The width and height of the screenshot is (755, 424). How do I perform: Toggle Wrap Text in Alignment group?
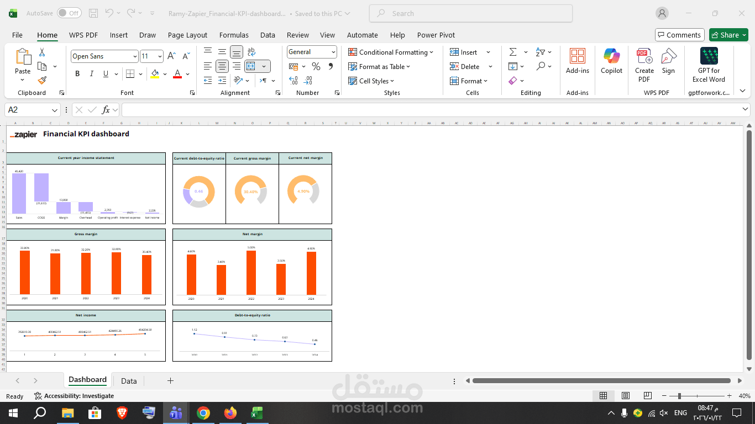click(x=251, y=52)
